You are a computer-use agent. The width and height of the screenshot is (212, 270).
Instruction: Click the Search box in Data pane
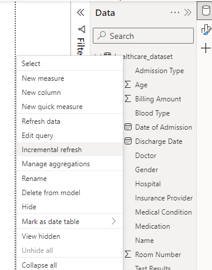pyautogui.click(x=143, y=36)
